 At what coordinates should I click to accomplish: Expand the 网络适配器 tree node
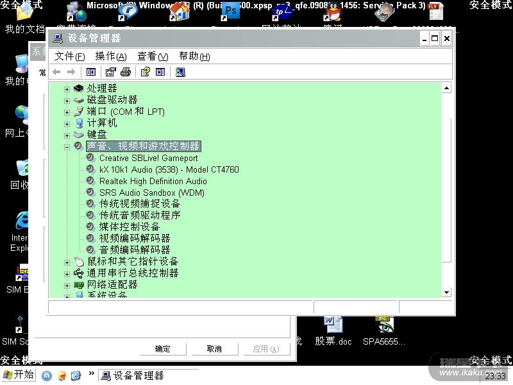point(67,286)
